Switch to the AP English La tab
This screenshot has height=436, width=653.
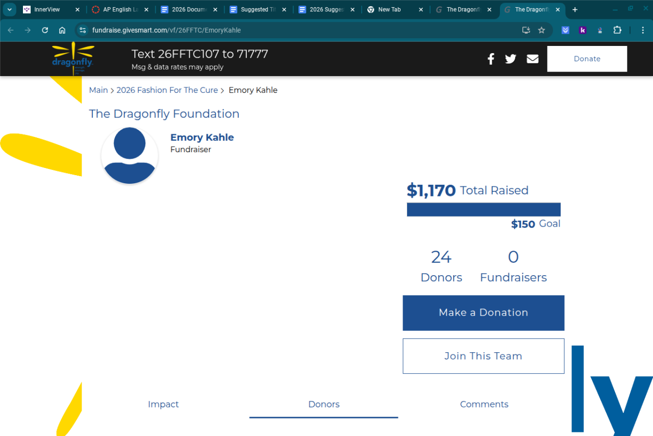pyautogui.click(x=120, y=10)
